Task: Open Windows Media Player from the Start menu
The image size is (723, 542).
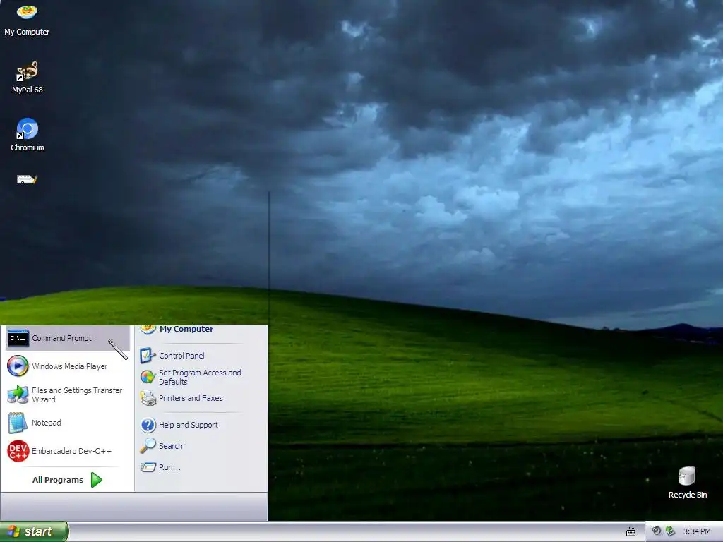Action: click(67, 366)
